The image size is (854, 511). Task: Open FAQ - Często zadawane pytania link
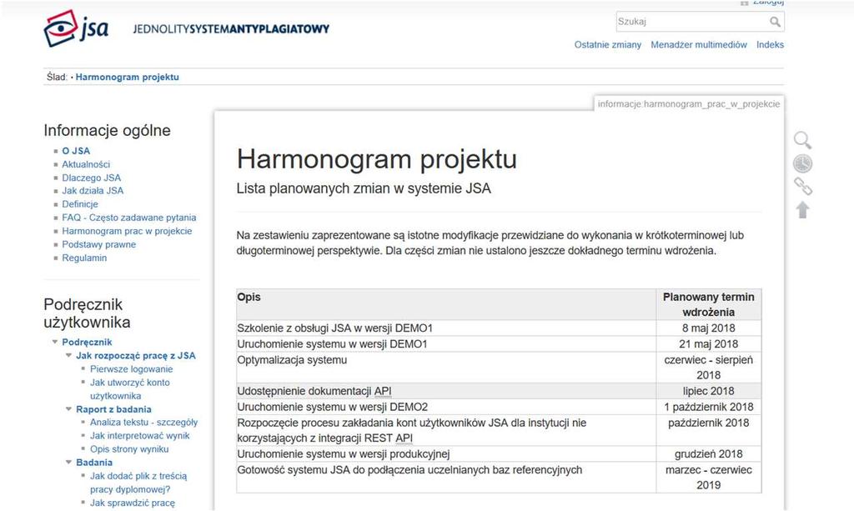click(x=129, y=217)
